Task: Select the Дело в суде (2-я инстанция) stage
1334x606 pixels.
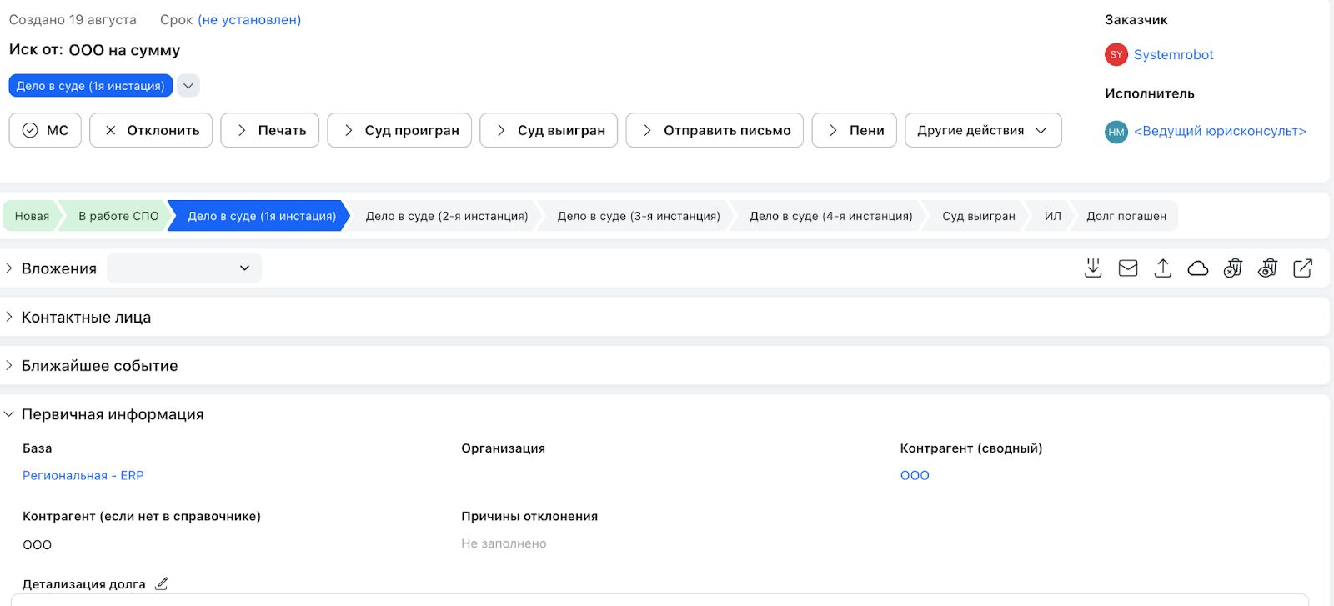Action: [447, 216]
